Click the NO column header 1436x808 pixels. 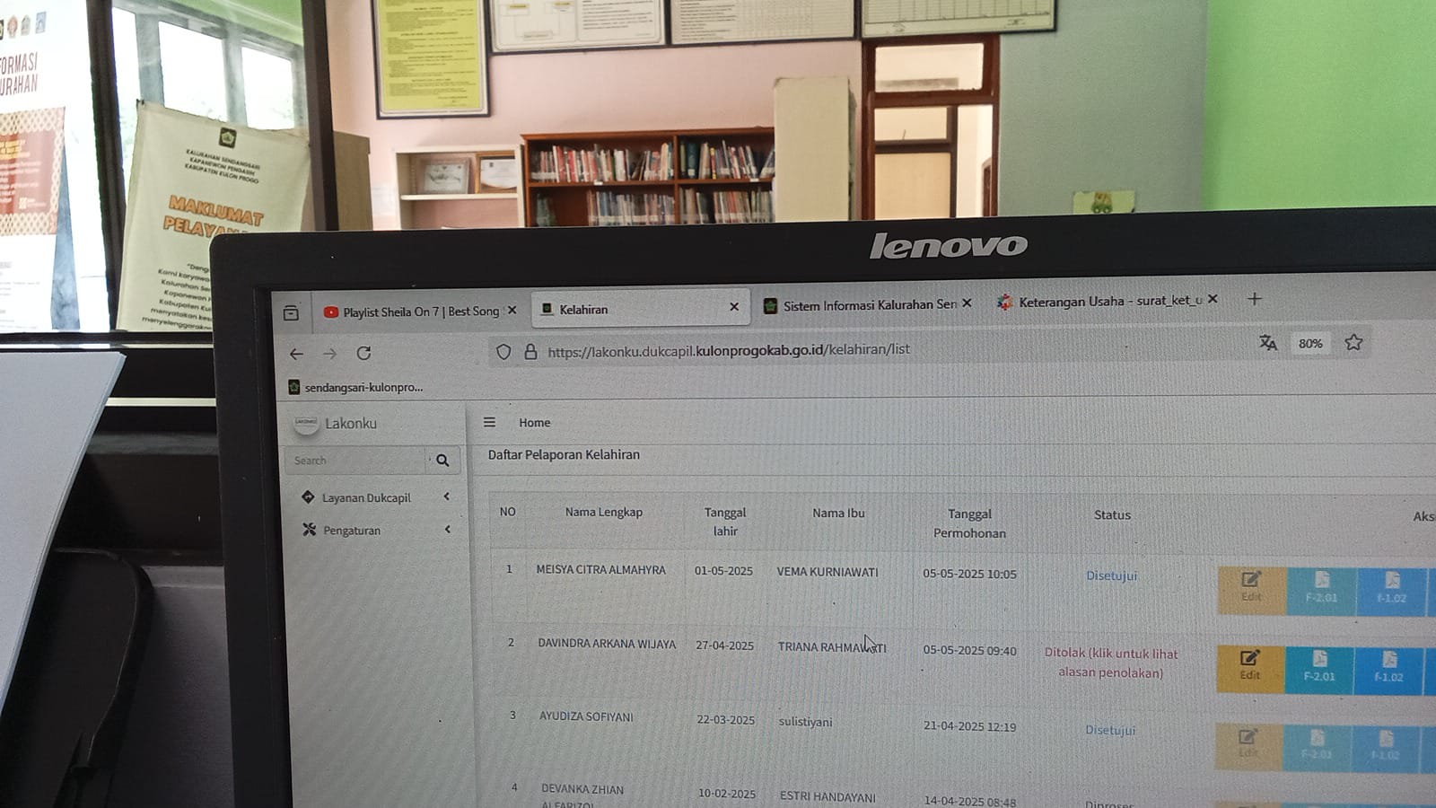coord(508,512)
